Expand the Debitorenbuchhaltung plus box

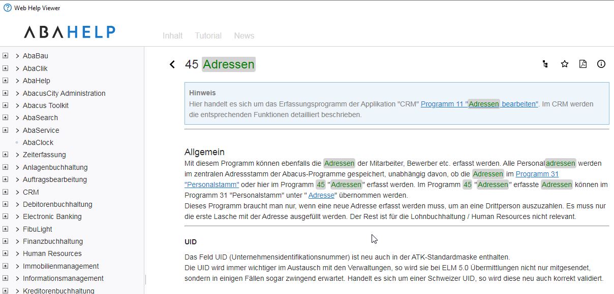click(x=5, y=204)
